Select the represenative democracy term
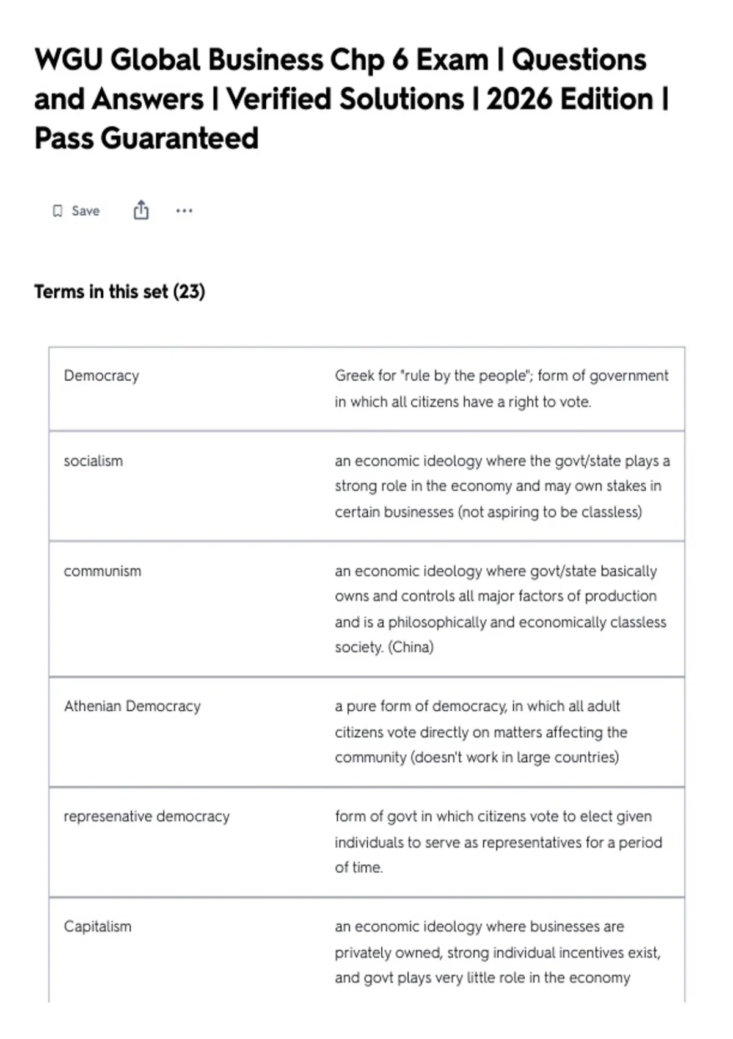 pos(147,817)
